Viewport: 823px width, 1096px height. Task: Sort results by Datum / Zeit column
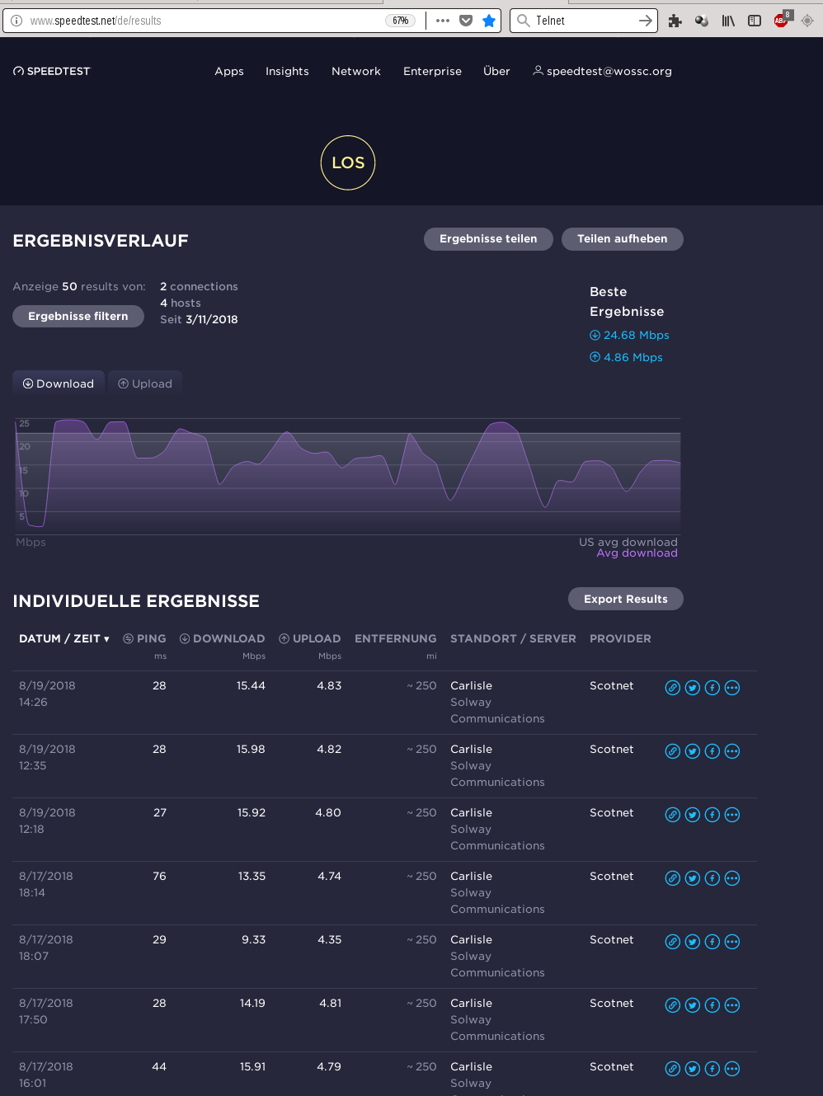pos(64,638)
